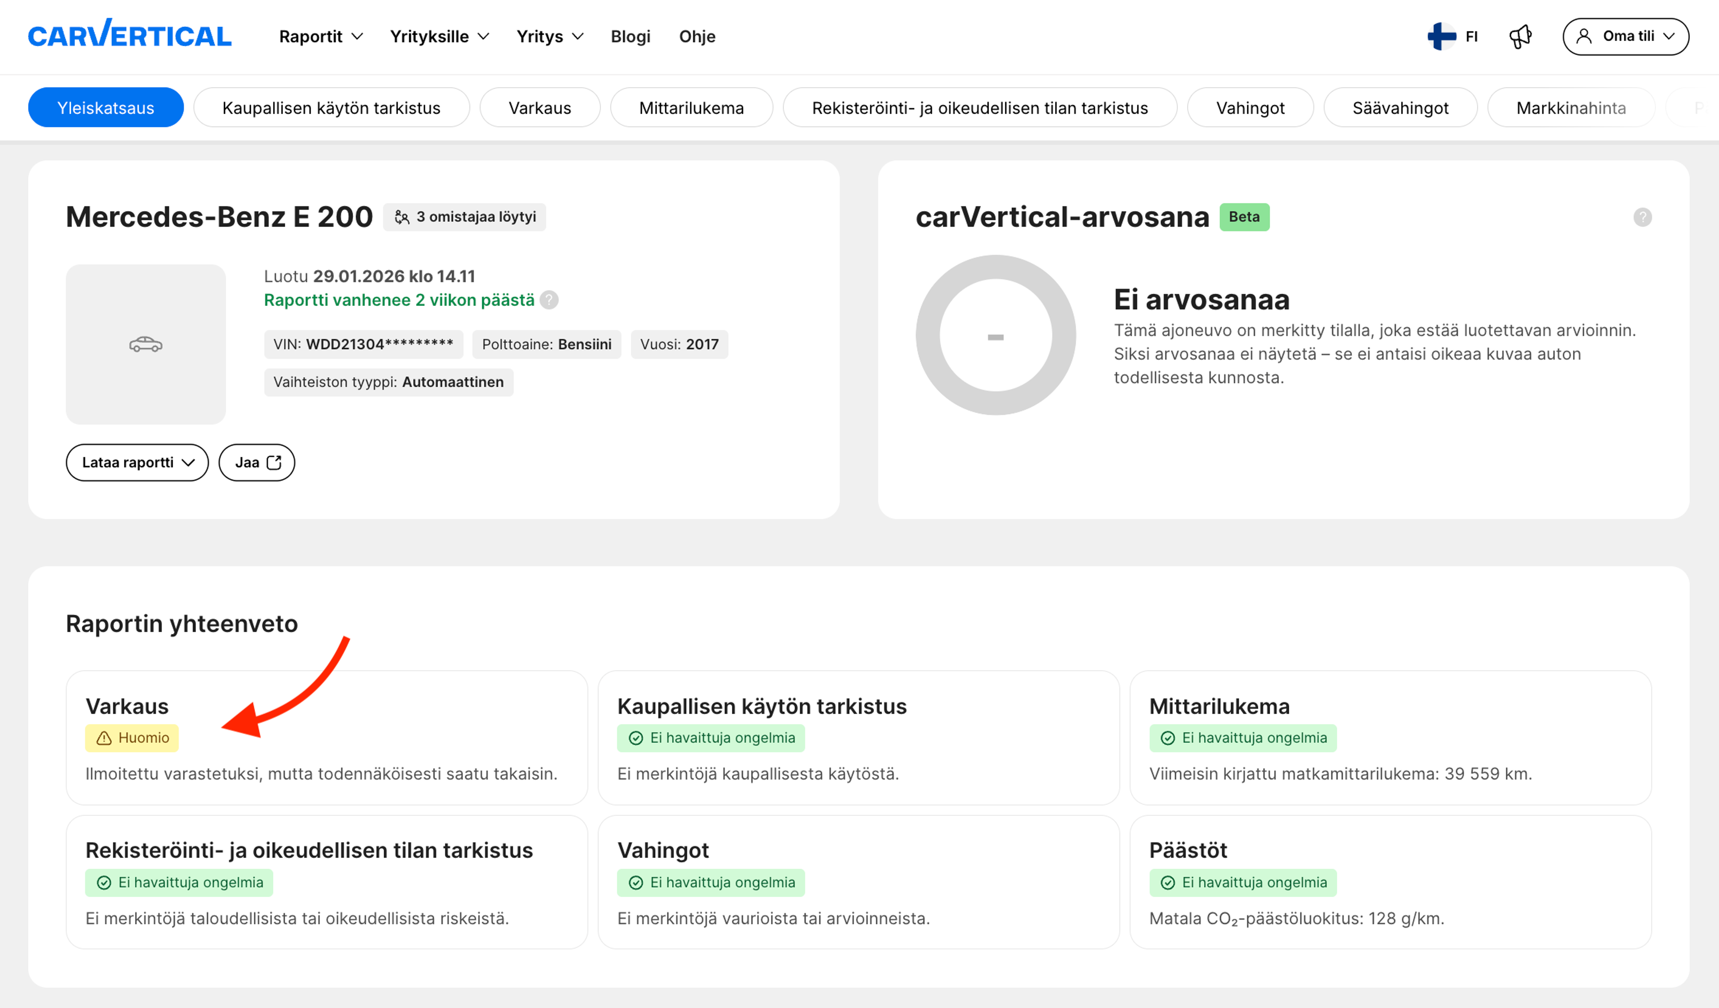Viewport: 1719px width, 1008px height.
Task: Click the car placeholder image
Action: click(145, 344)
